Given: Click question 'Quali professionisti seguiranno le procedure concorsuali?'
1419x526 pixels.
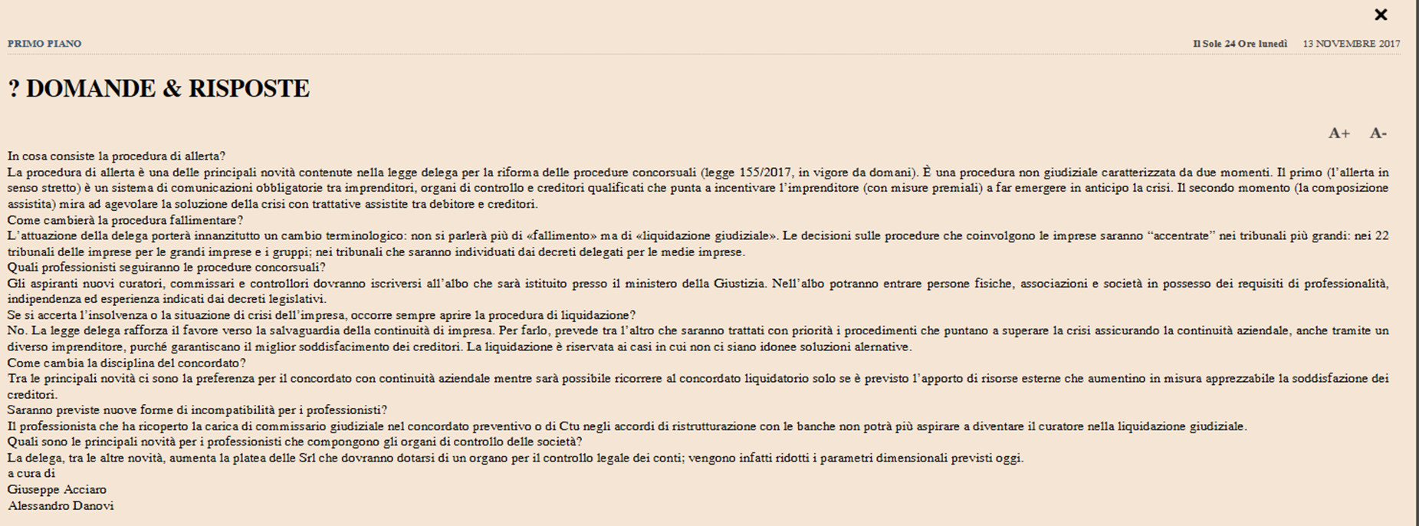Looking at the screenshot, I should pos(166,268).
